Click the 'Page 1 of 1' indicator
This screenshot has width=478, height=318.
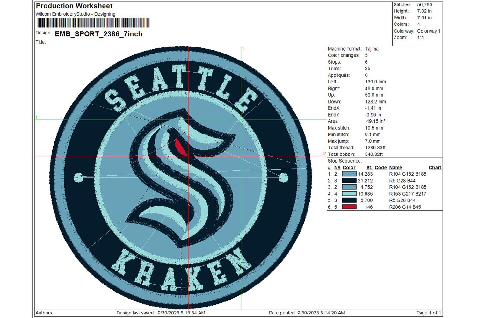[429, 313]
